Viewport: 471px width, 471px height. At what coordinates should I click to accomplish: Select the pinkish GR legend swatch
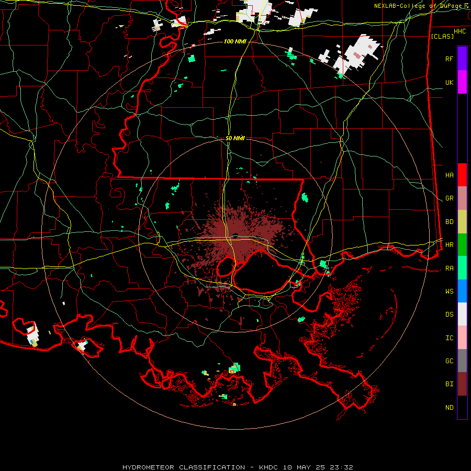[462, 198]
